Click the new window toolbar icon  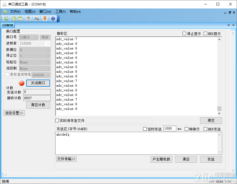click(x=6, y=19)
